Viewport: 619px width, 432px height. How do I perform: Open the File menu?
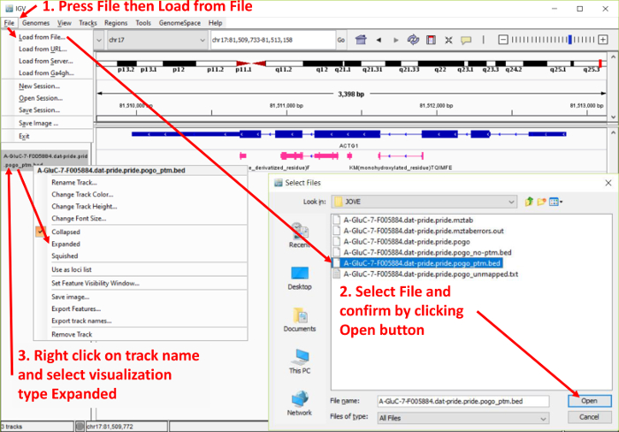(x=9, y=23)
